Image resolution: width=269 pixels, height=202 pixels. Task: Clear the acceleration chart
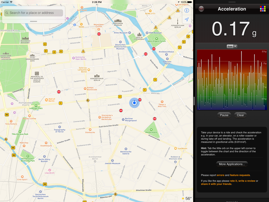pyautogui.click(x=240, y=115)
